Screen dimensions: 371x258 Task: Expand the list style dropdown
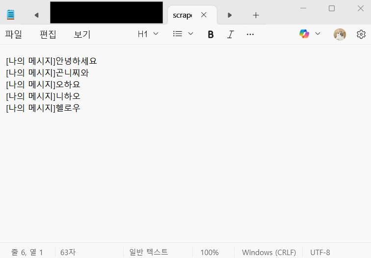184,34
